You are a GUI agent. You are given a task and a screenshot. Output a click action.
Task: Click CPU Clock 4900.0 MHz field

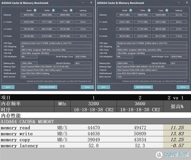[x=152, y=50]
